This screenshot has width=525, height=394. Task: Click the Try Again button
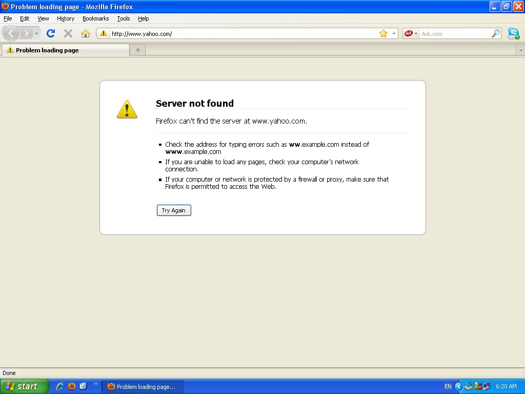click(x=174, y=210)
